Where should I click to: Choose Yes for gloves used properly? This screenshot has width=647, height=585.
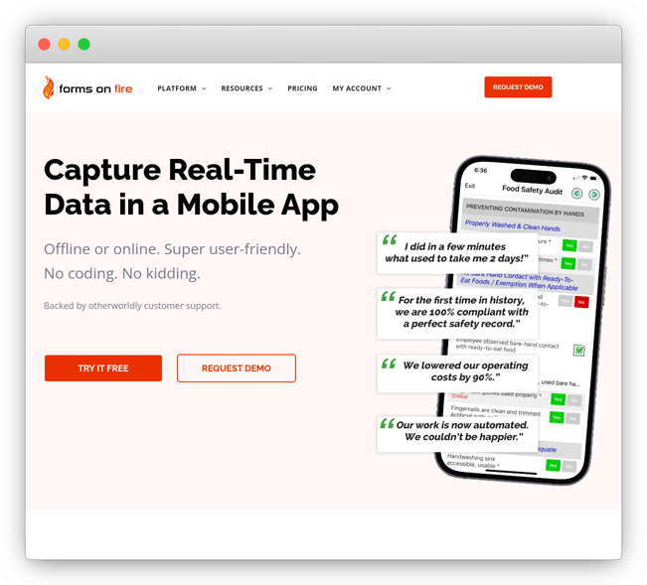[558, 399]
